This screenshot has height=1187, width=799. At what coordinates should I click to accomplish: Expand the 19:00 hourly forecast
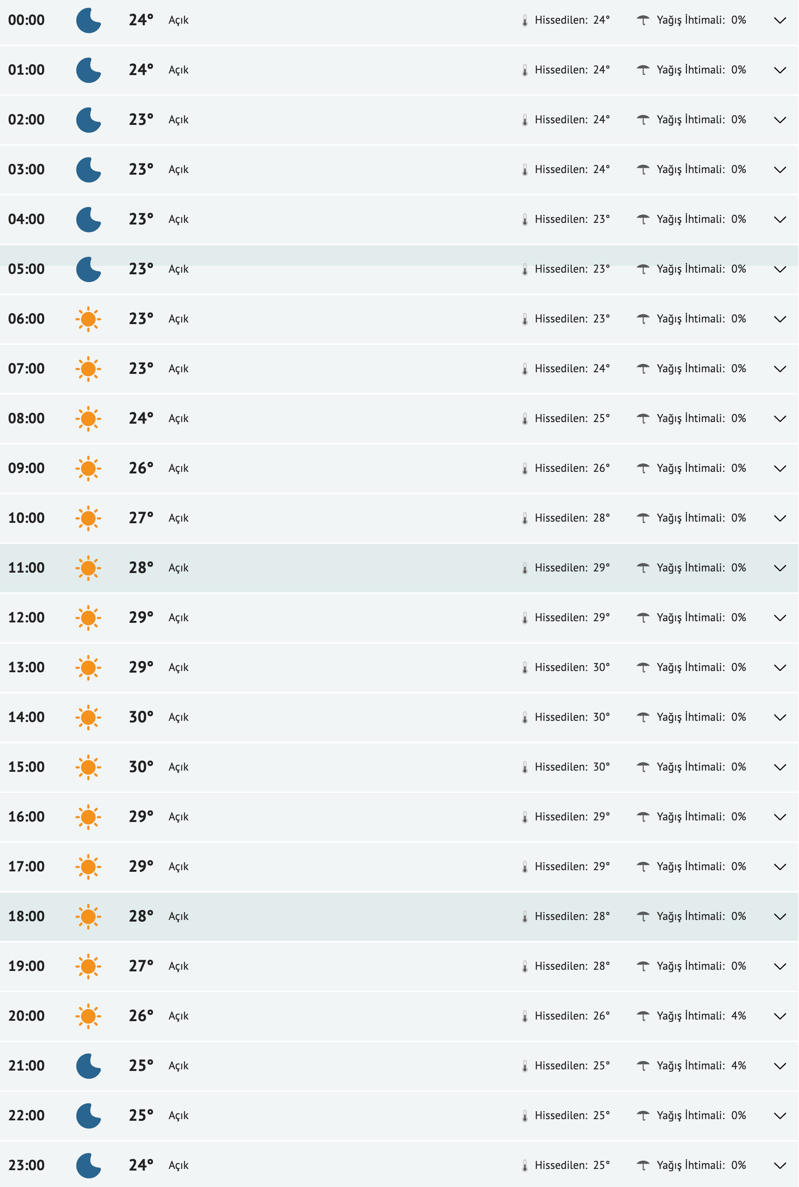780,966
